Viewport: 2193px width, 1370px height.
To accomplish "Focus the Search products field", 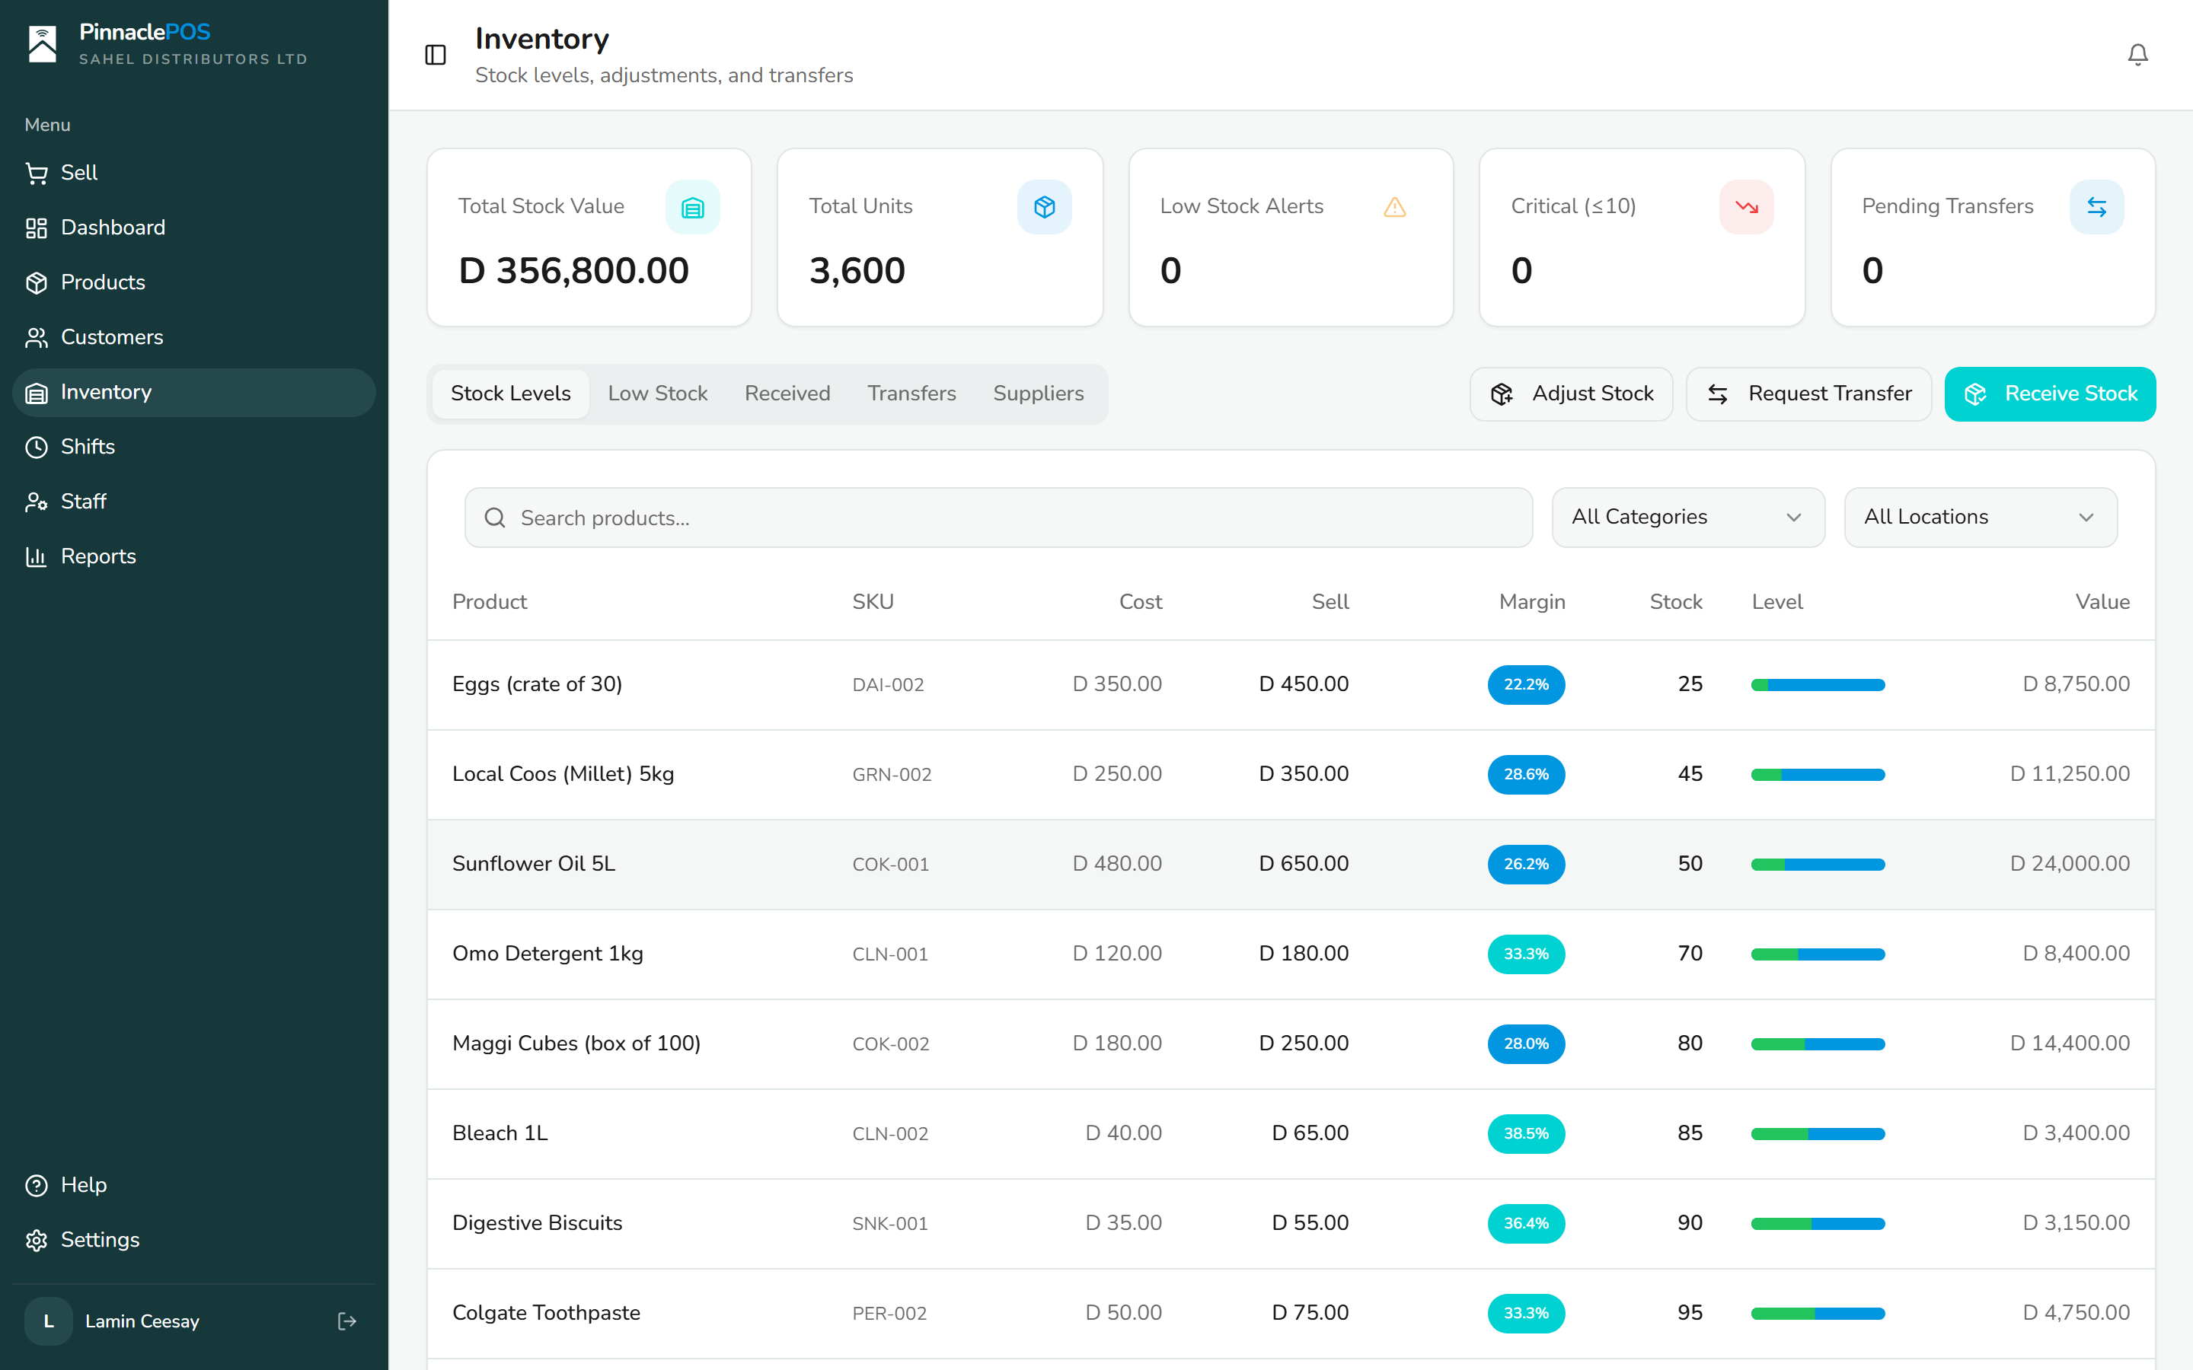I will 998,518.
